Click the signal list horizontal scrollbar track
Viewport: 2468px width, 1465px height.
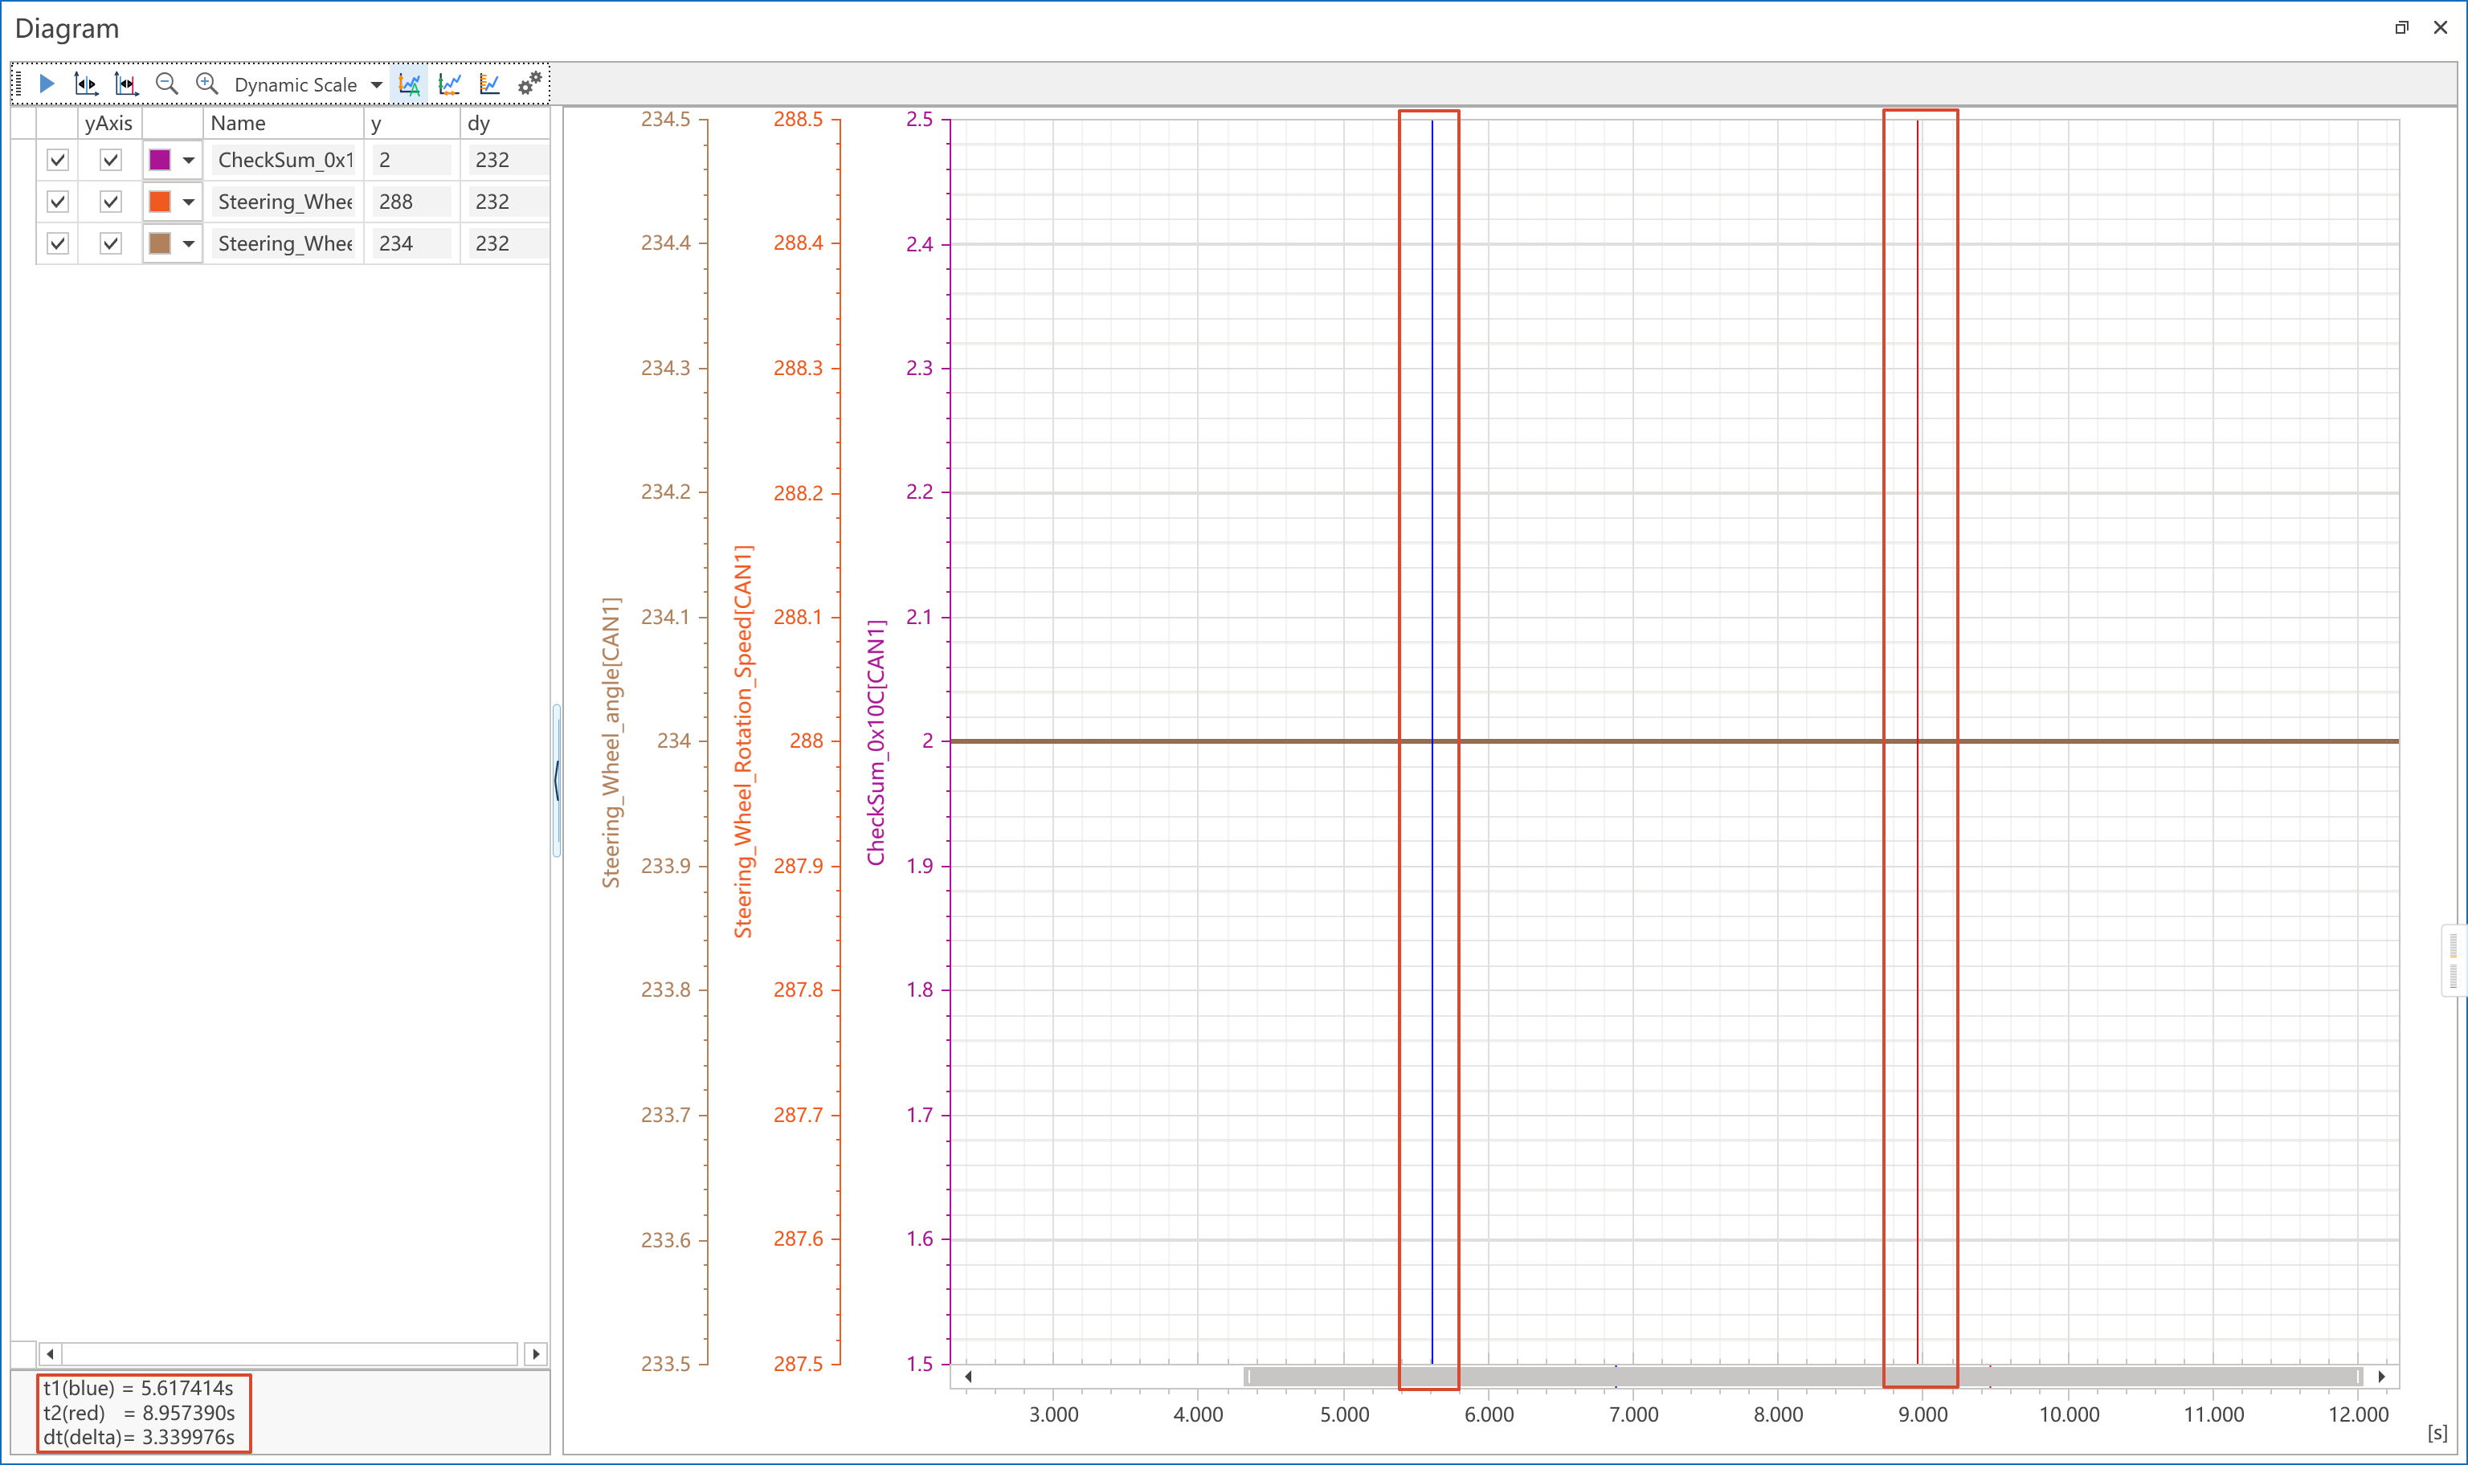(x=290, y=1353)
